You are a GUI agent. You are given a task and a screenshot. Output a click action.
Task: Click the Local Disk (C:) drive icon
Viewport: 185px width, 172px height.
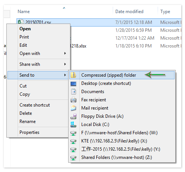[x=73, y=125]
